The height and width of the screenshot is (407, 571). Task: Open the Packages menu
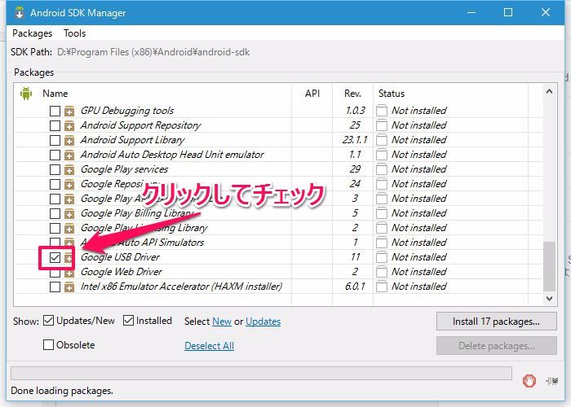pyautogui.click(x=32, y=33)
